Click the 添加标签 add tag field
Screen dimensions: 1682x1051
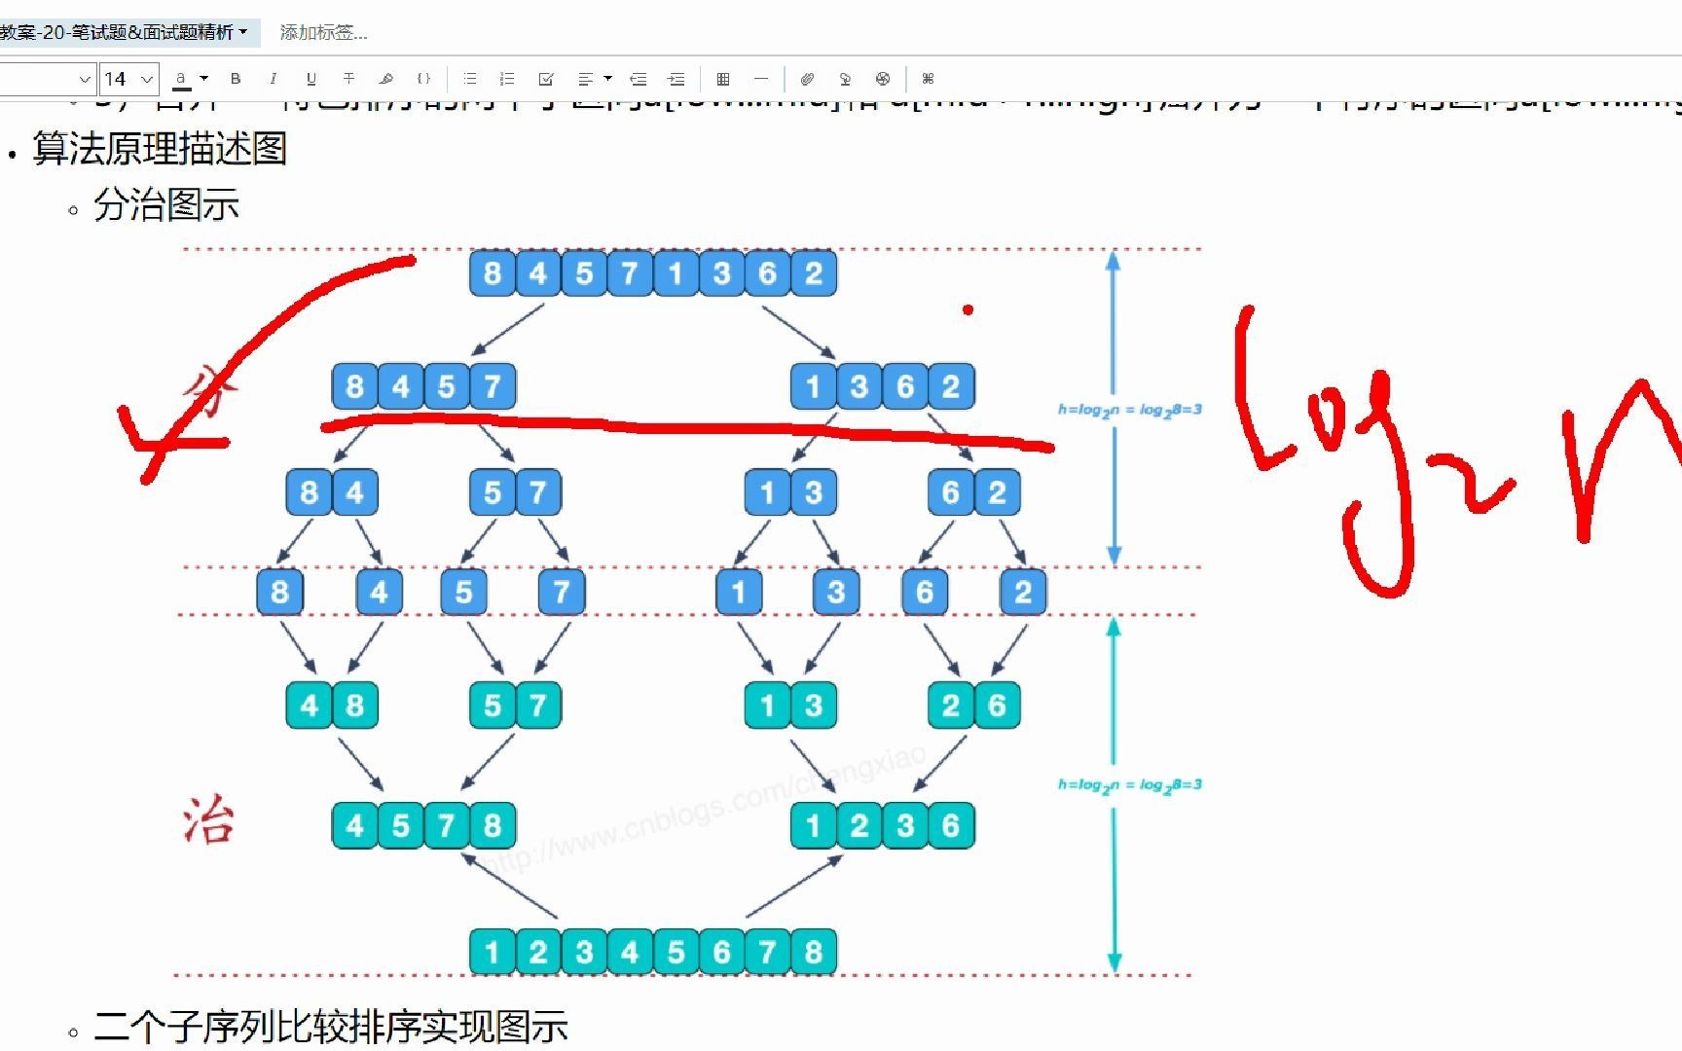(324, 32)
